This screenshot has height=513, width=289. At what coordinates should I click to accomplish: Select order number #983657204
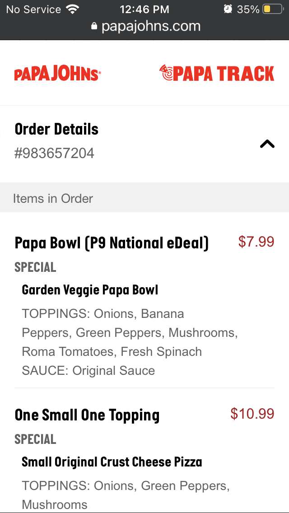tap(54, 153)
